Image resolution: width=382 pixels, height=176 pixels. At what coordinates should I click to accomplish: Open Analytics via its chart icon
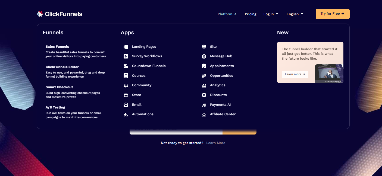coord(204,85)
